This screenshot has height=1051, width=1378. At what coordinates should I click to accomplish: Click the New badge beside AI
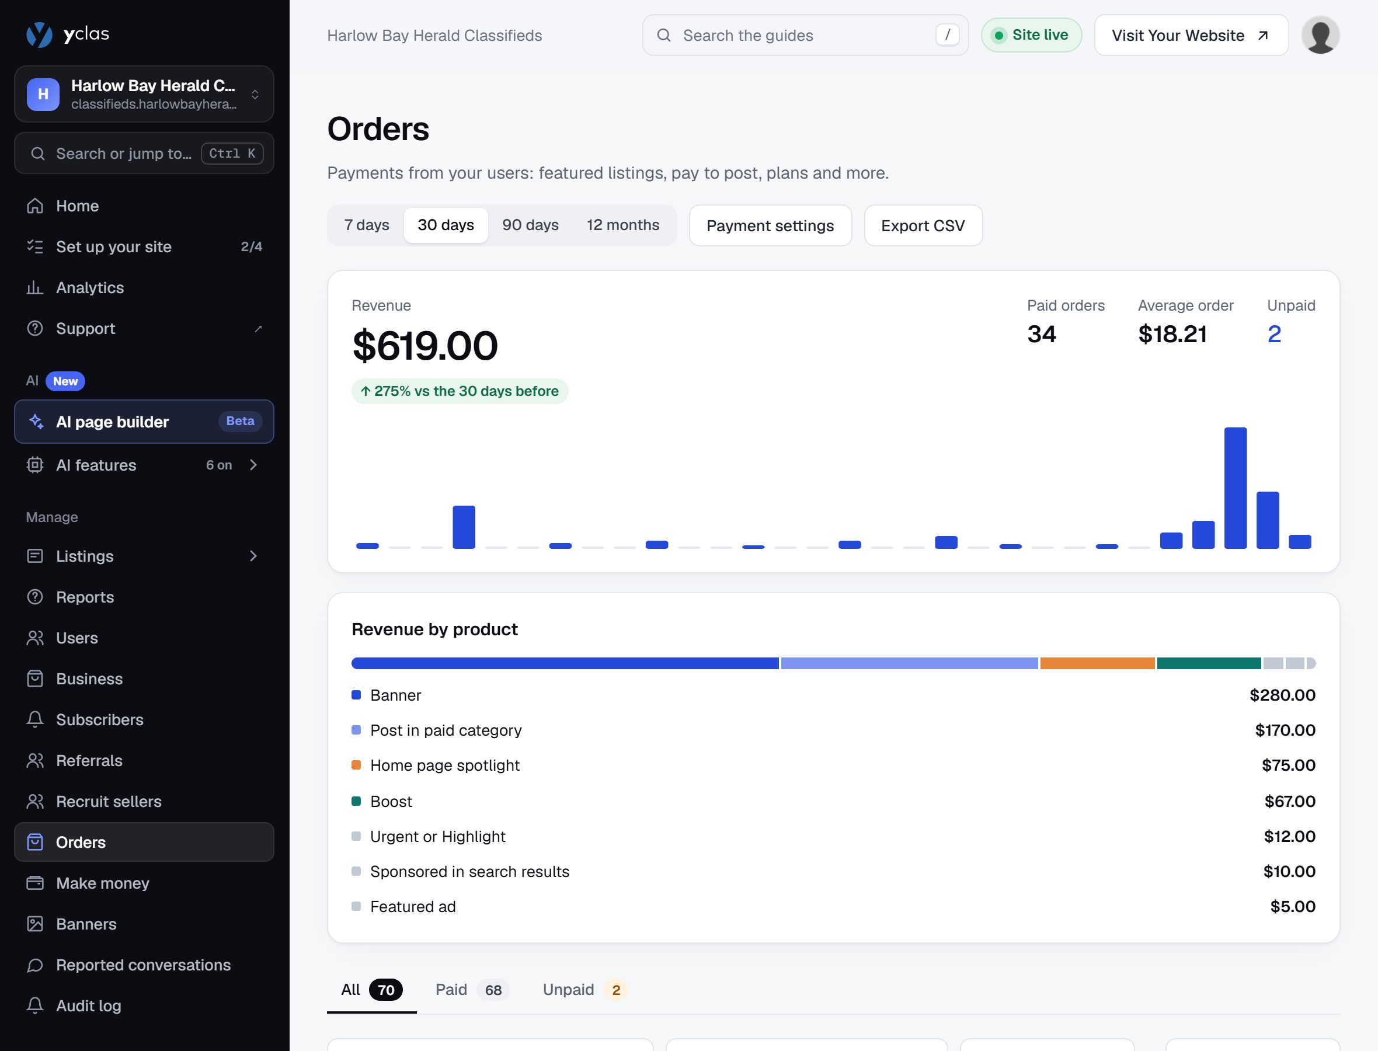point(65,381)
